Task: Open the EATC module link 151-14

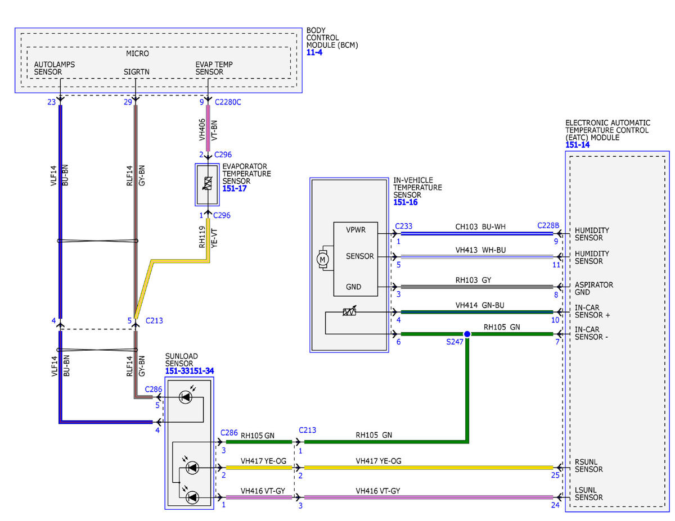Action: point(578,144)
